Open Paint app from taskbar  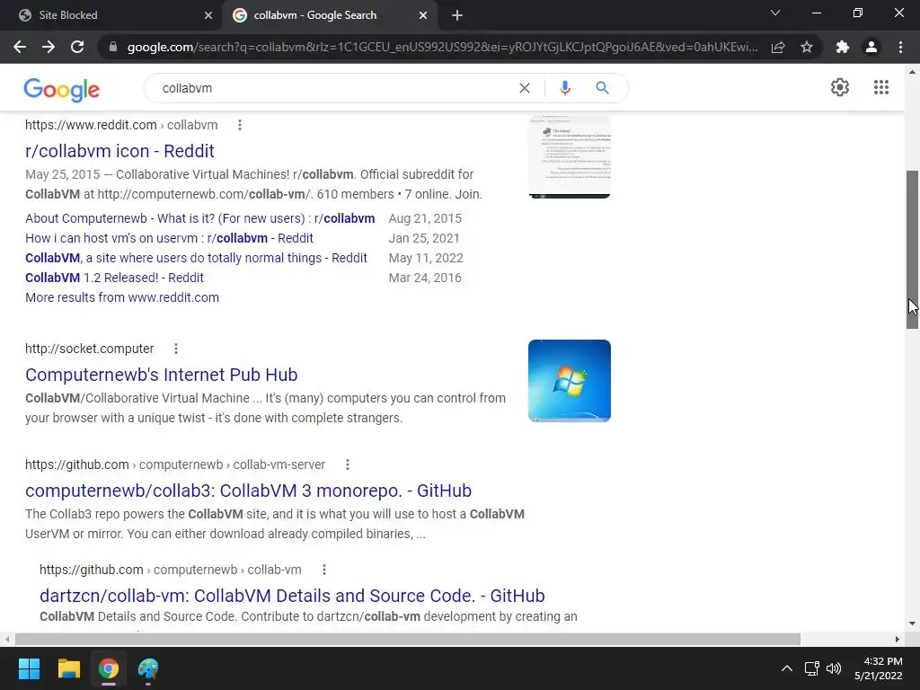click(x=148, y=668)
